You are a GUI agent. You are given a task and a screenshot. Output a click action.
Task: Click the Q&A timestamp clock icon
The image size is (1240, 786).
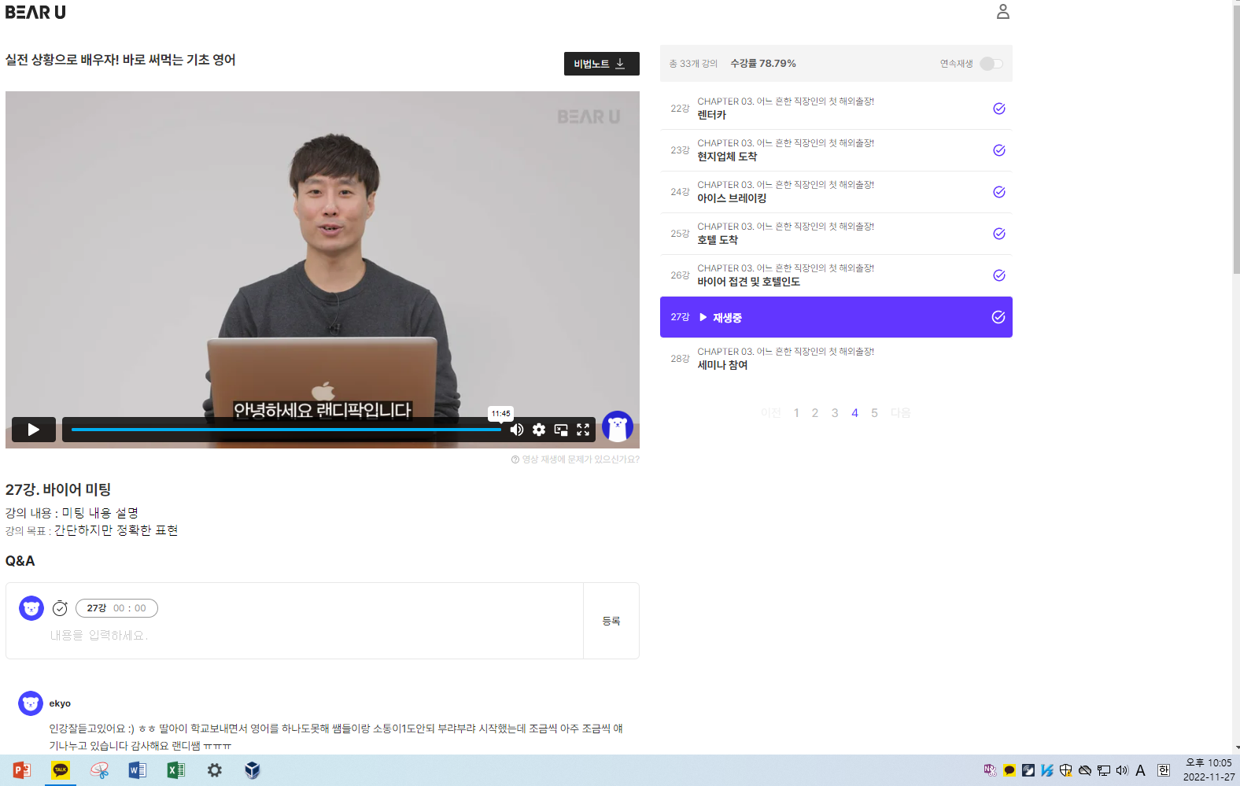tap(60, 608)
